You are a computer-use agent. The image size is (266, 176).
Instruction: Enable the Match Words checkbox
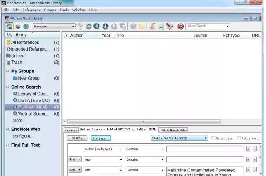pos(239,138)
